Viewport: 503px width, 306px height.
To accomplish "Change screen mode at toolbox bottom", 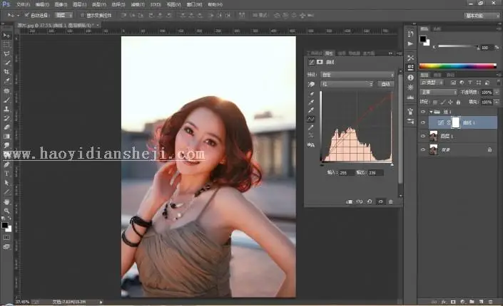I will pyautogui.click(x=6, y=246).
